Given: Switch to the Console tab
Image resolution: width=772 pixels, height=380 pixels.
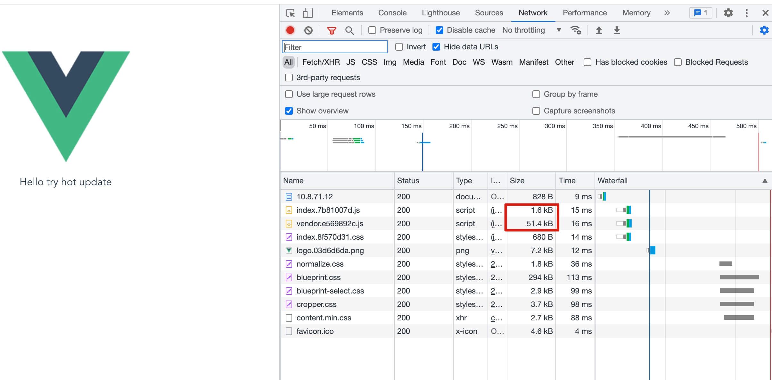Looking at the screenshot, I should point(392,13).
